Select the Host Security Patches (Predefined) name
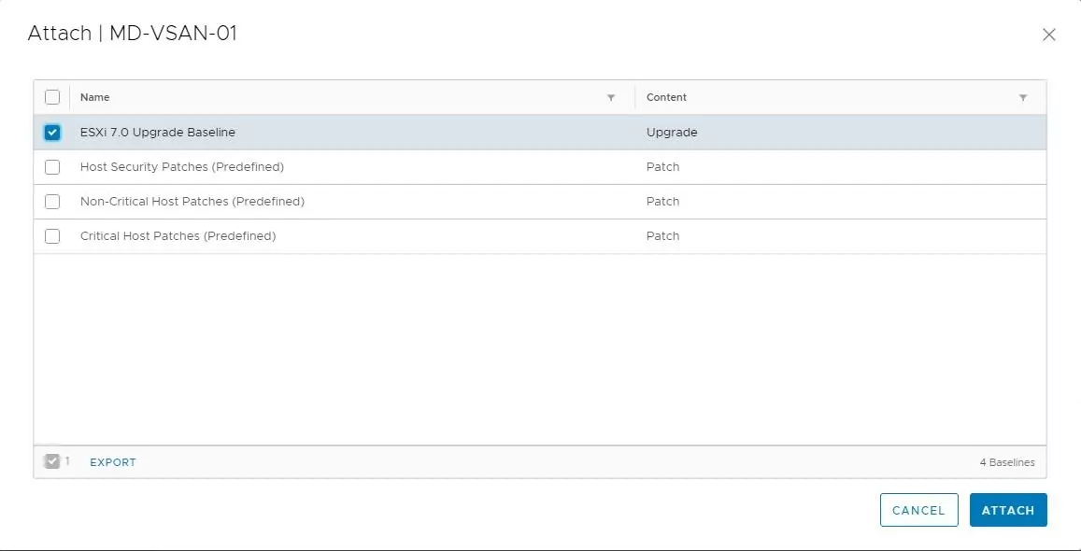The image size is (1081, 551). (182, 166)
